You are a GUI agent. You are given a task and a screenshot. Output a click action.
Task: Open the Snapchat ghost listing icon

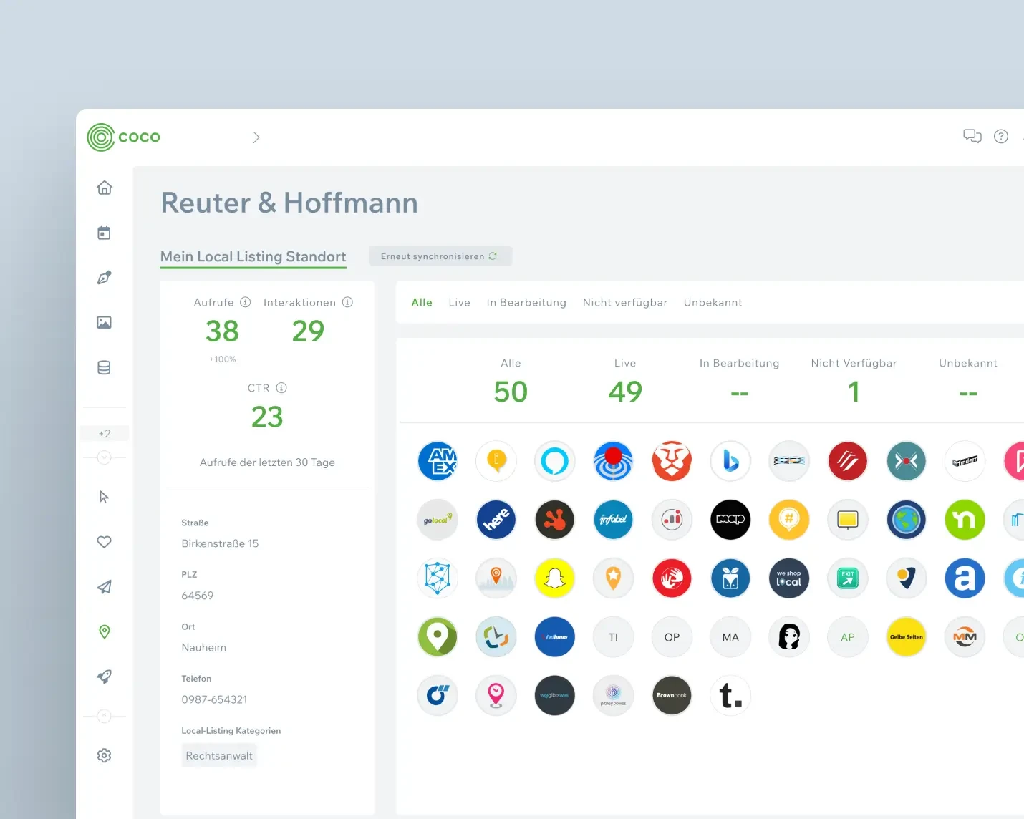(x=555, y=578)
